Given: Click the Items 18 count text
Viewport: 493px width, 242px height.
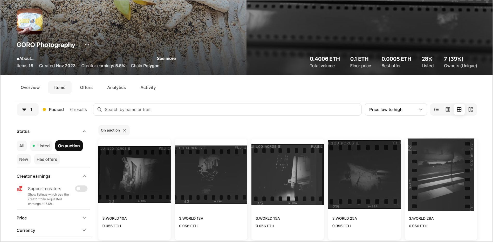Looking at the screenshot, I should tap(25, 66).
